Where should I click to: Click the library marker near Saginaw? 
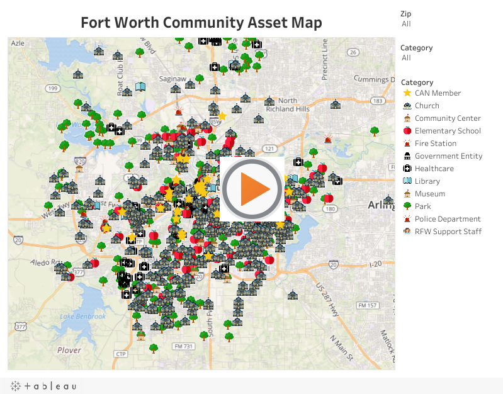coord(140,87)
